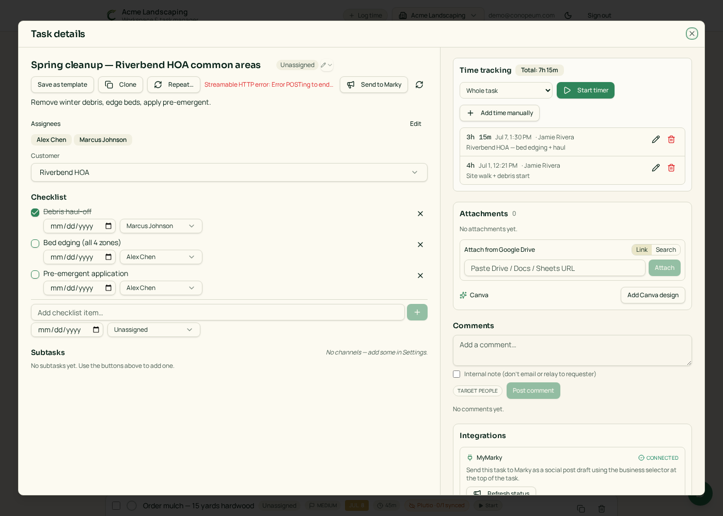This screenshot has height=516, width=723.
Task: Remove the Pre-emergent application checklist item
Action: (420, 276)
